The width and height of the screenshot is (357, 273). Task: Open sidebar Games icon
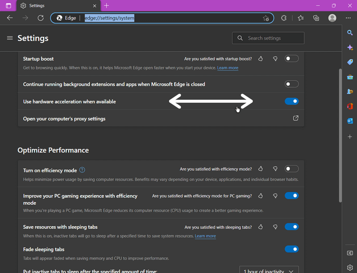coord(350,92)
